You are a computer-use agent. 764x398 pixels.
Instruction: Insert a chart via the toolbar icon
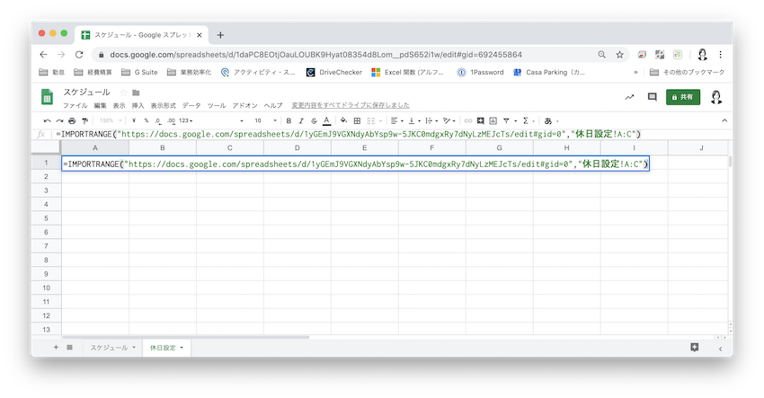pyautogui.click(x=493, y=120)
